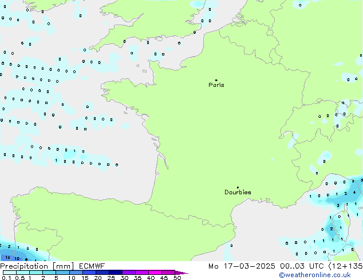Image resolution: width=363 pixels, height=280 pixels.
Task: Click the Precipitation [mm] title text
Action: tap(37, 266)
